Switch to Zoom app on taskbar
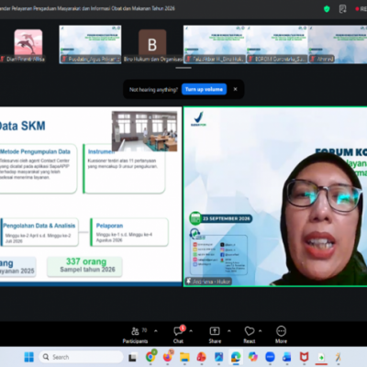The width and height of the screenshot is (367, 367). click(x=270, y=357)
